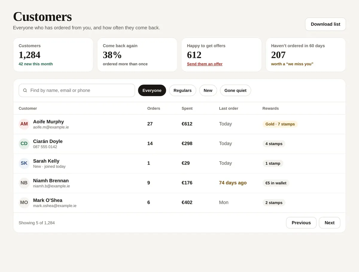Click the 42 new this month text

pyautogui.click(x=36, y=64)
